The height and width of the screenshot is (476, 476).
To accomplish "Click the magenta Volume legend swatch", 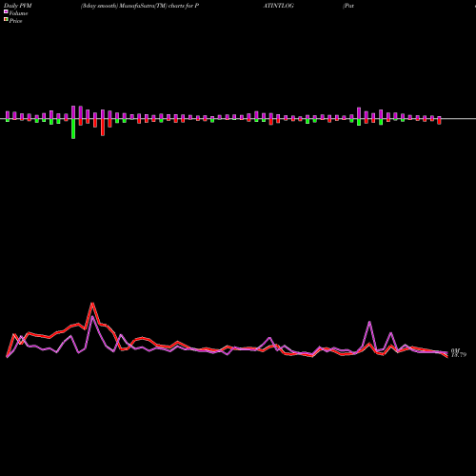I will 6,11.
